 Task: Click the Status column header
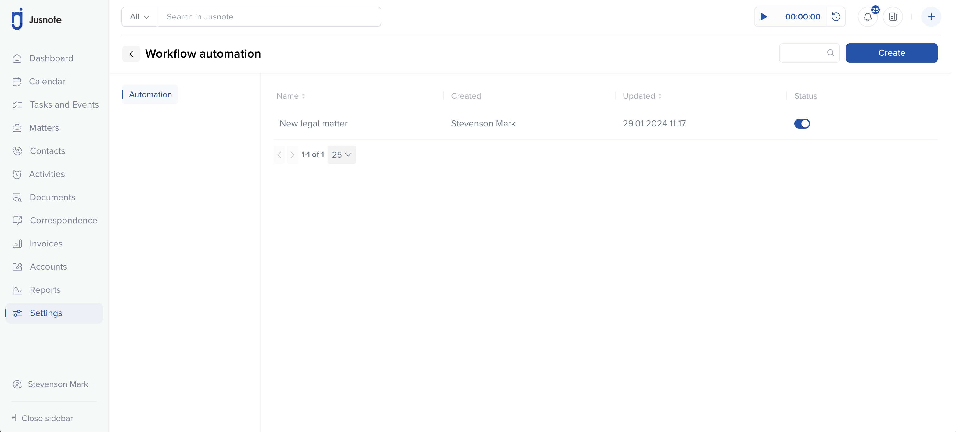pyautogui.click(x=805, y=96)
